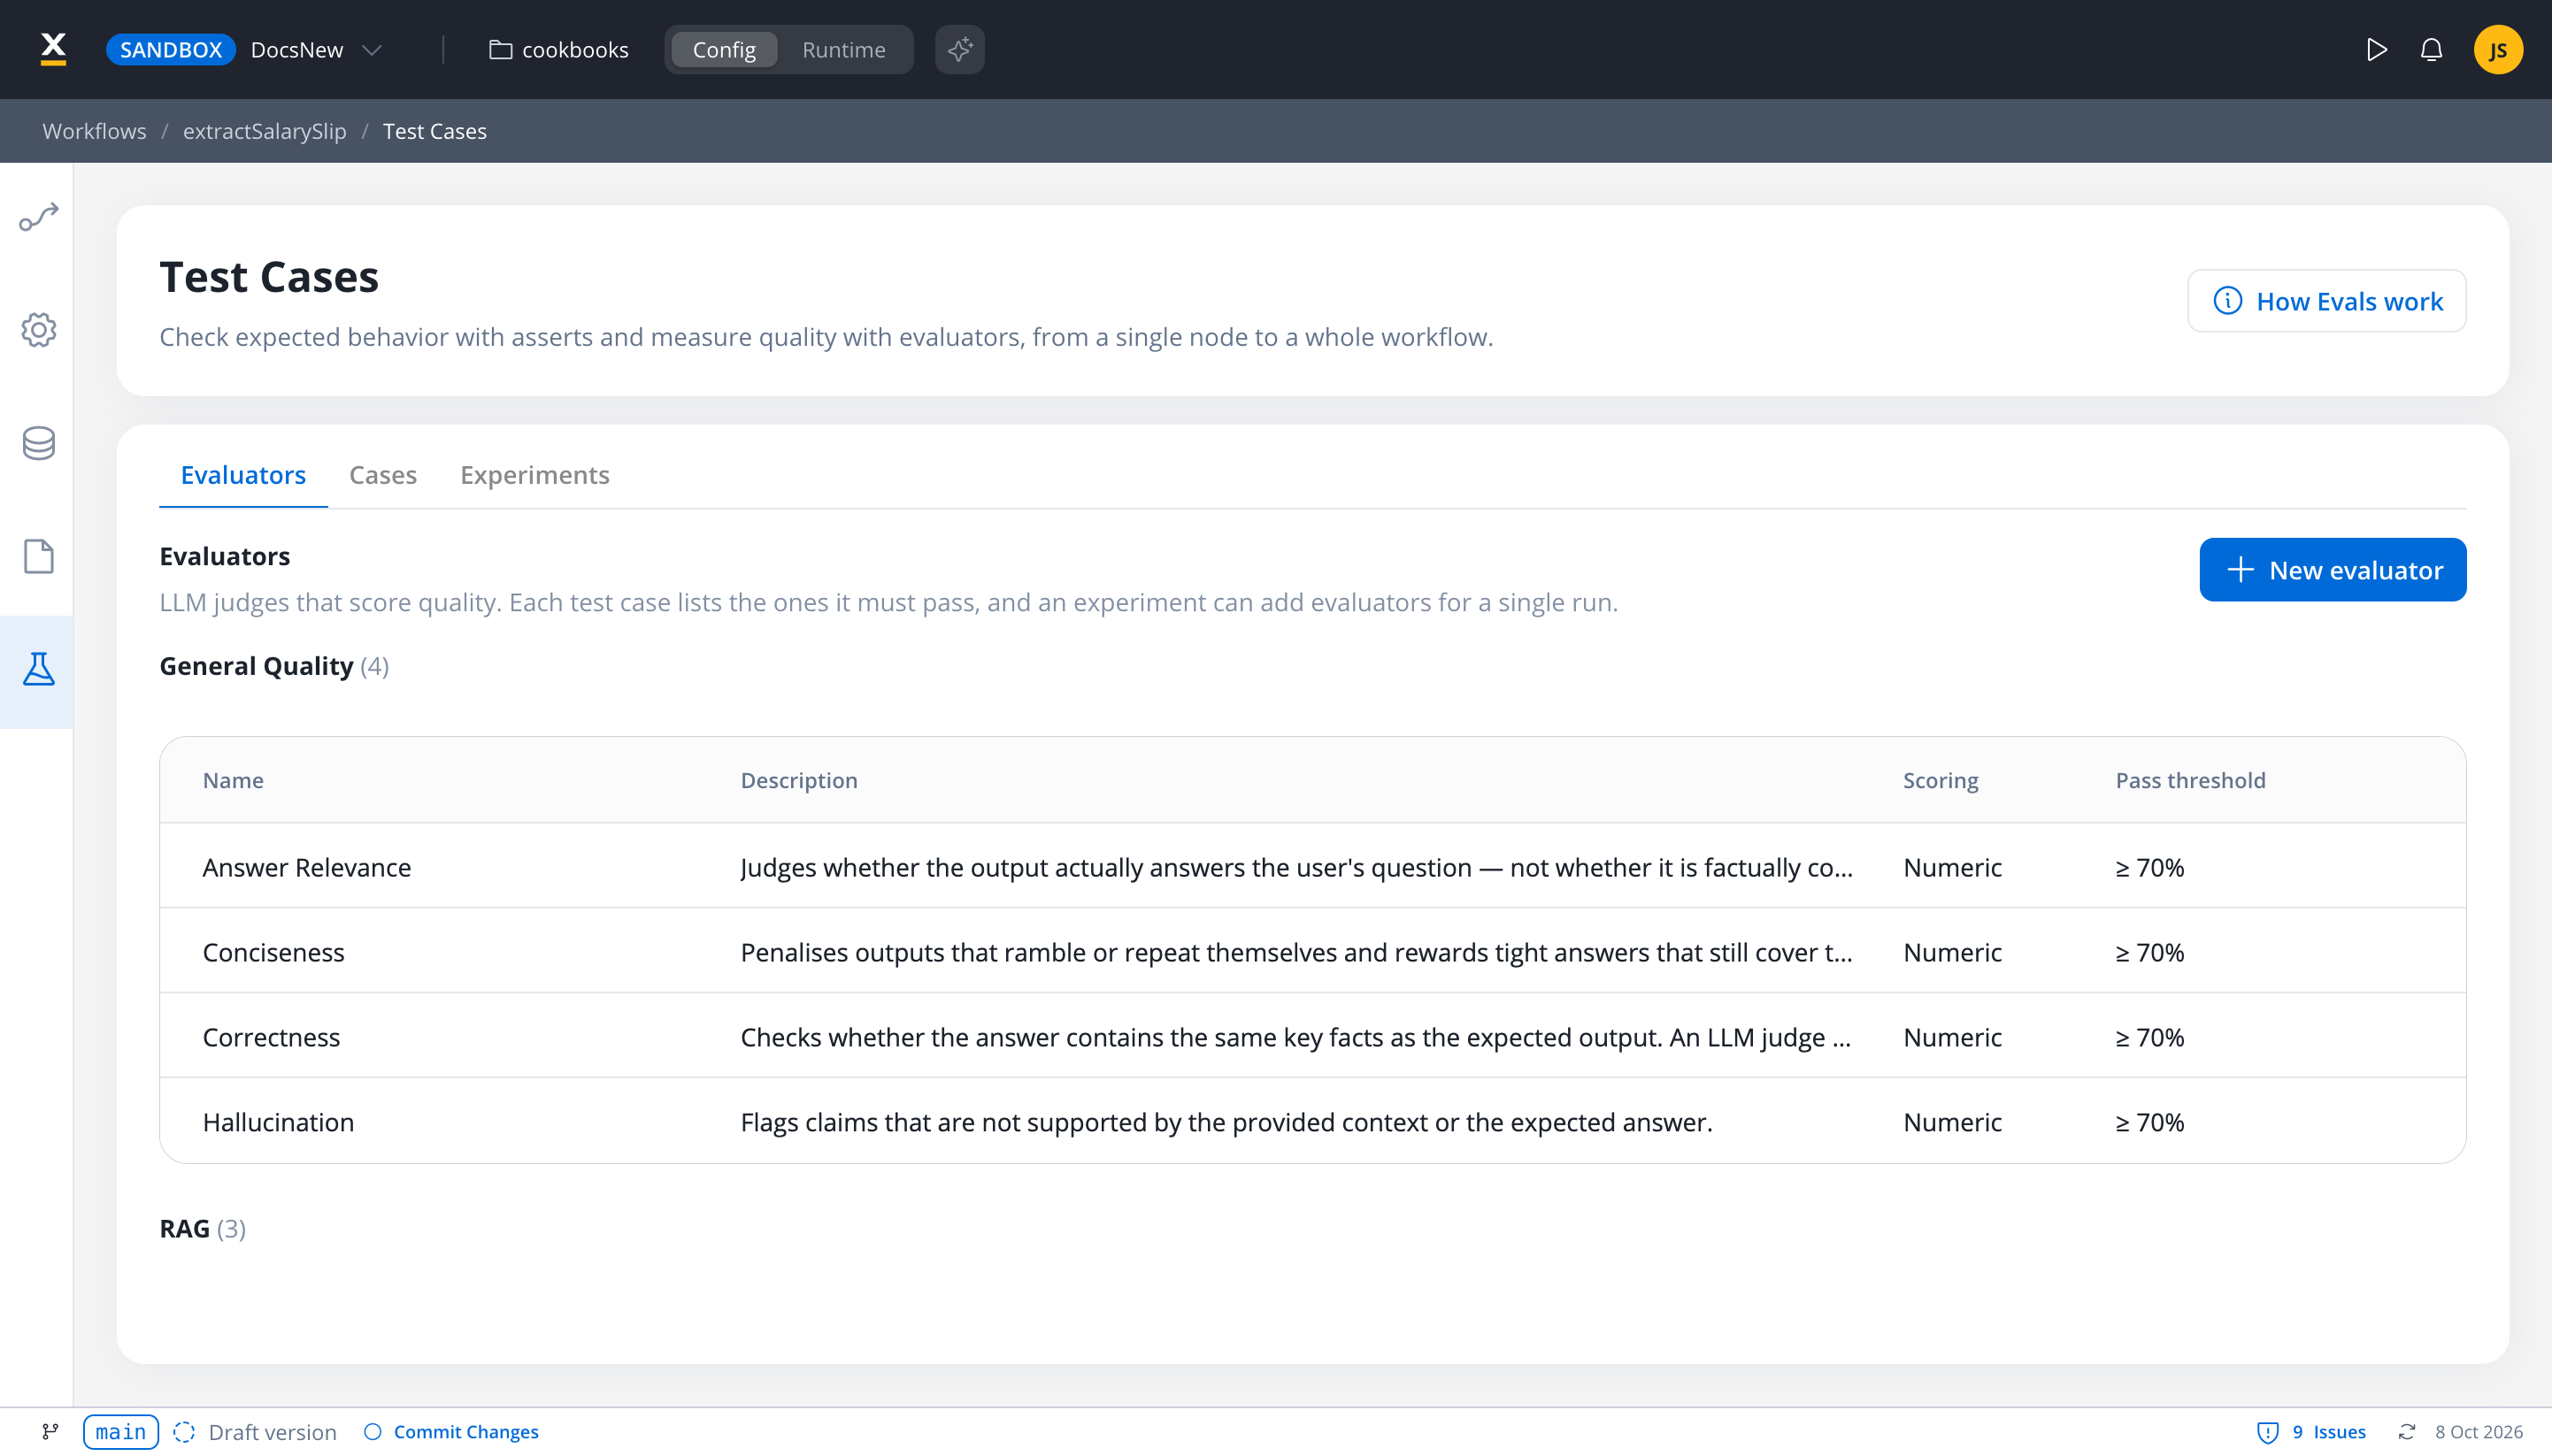Open the notifications bell

click(2431, 49)
